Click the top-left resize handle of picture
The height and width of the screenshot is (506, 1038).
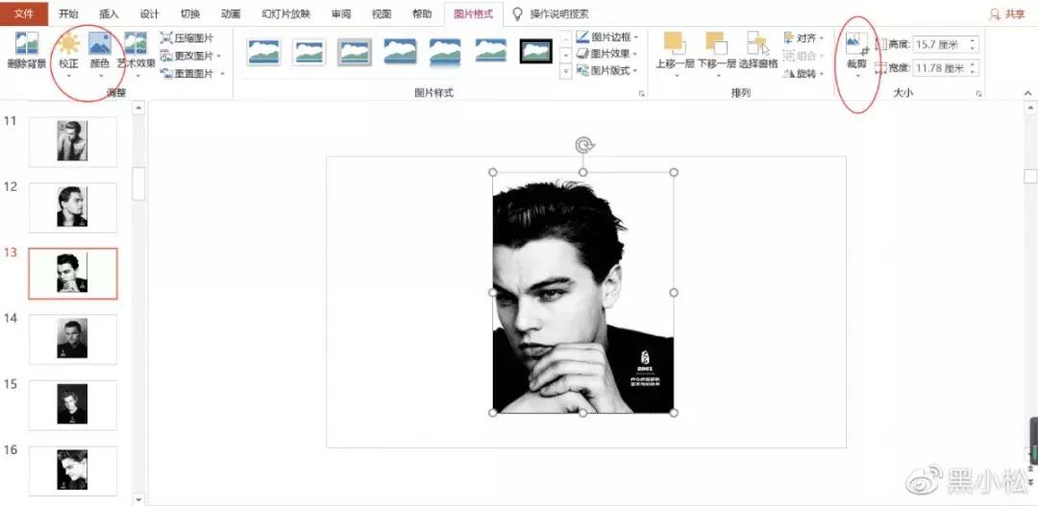(x=492, y=172)
